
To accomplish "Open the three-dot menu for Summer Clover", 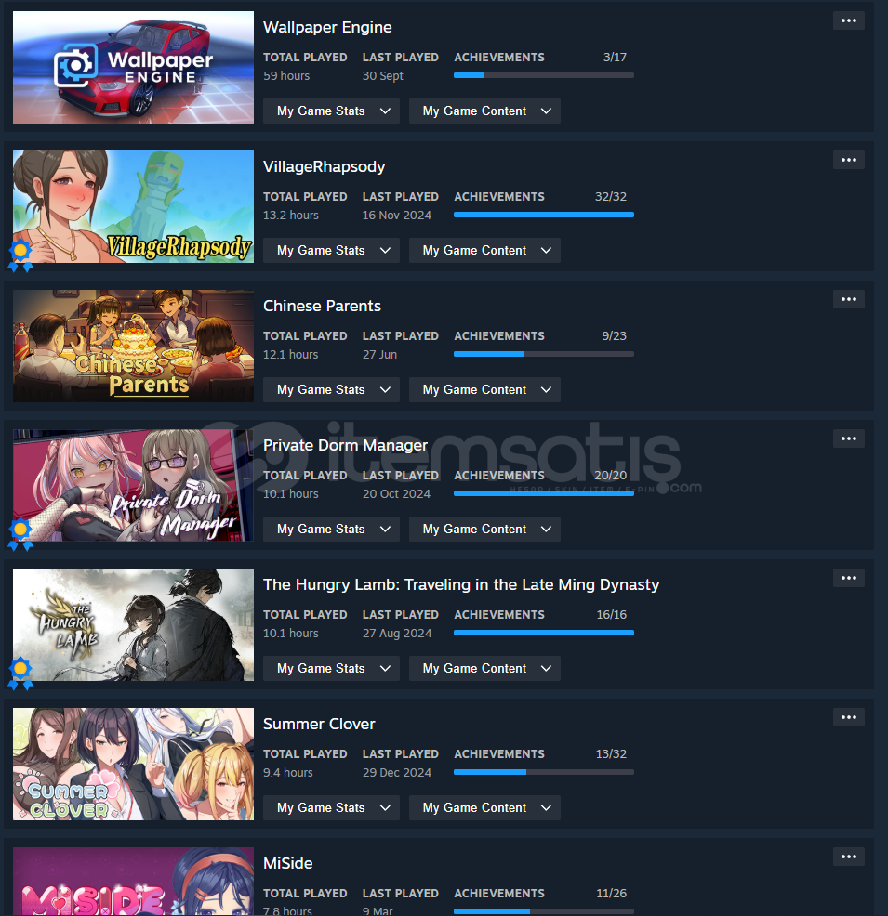I will 848,717.
